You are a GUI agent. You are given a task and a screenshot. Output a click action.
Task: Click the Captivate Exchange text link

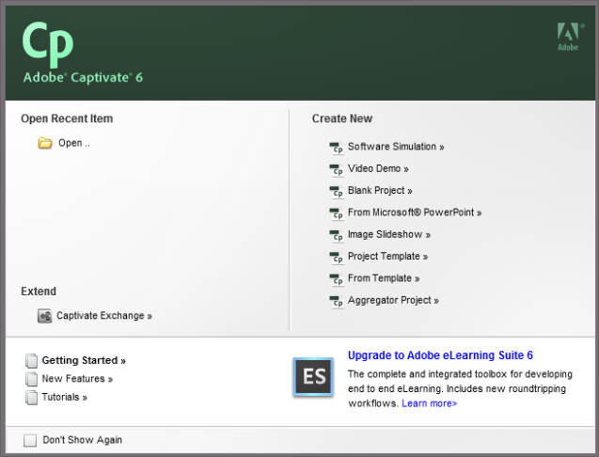coord(104,316)
